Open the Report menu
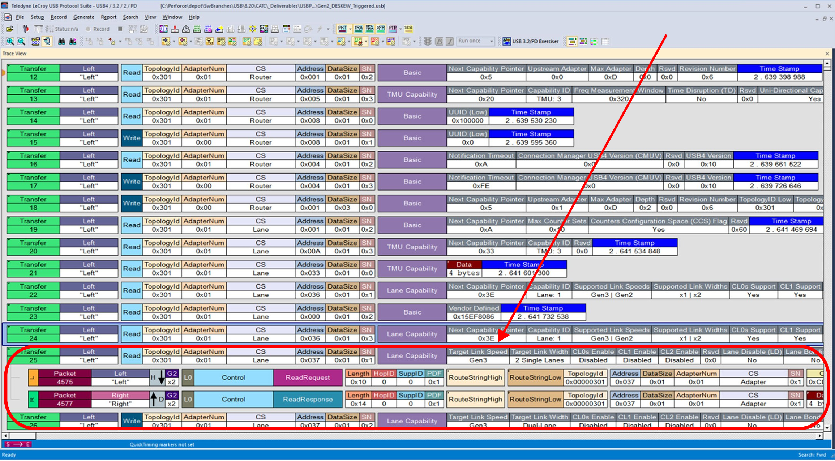The height and width of the screenshot is (461, 835). point(108,17)
